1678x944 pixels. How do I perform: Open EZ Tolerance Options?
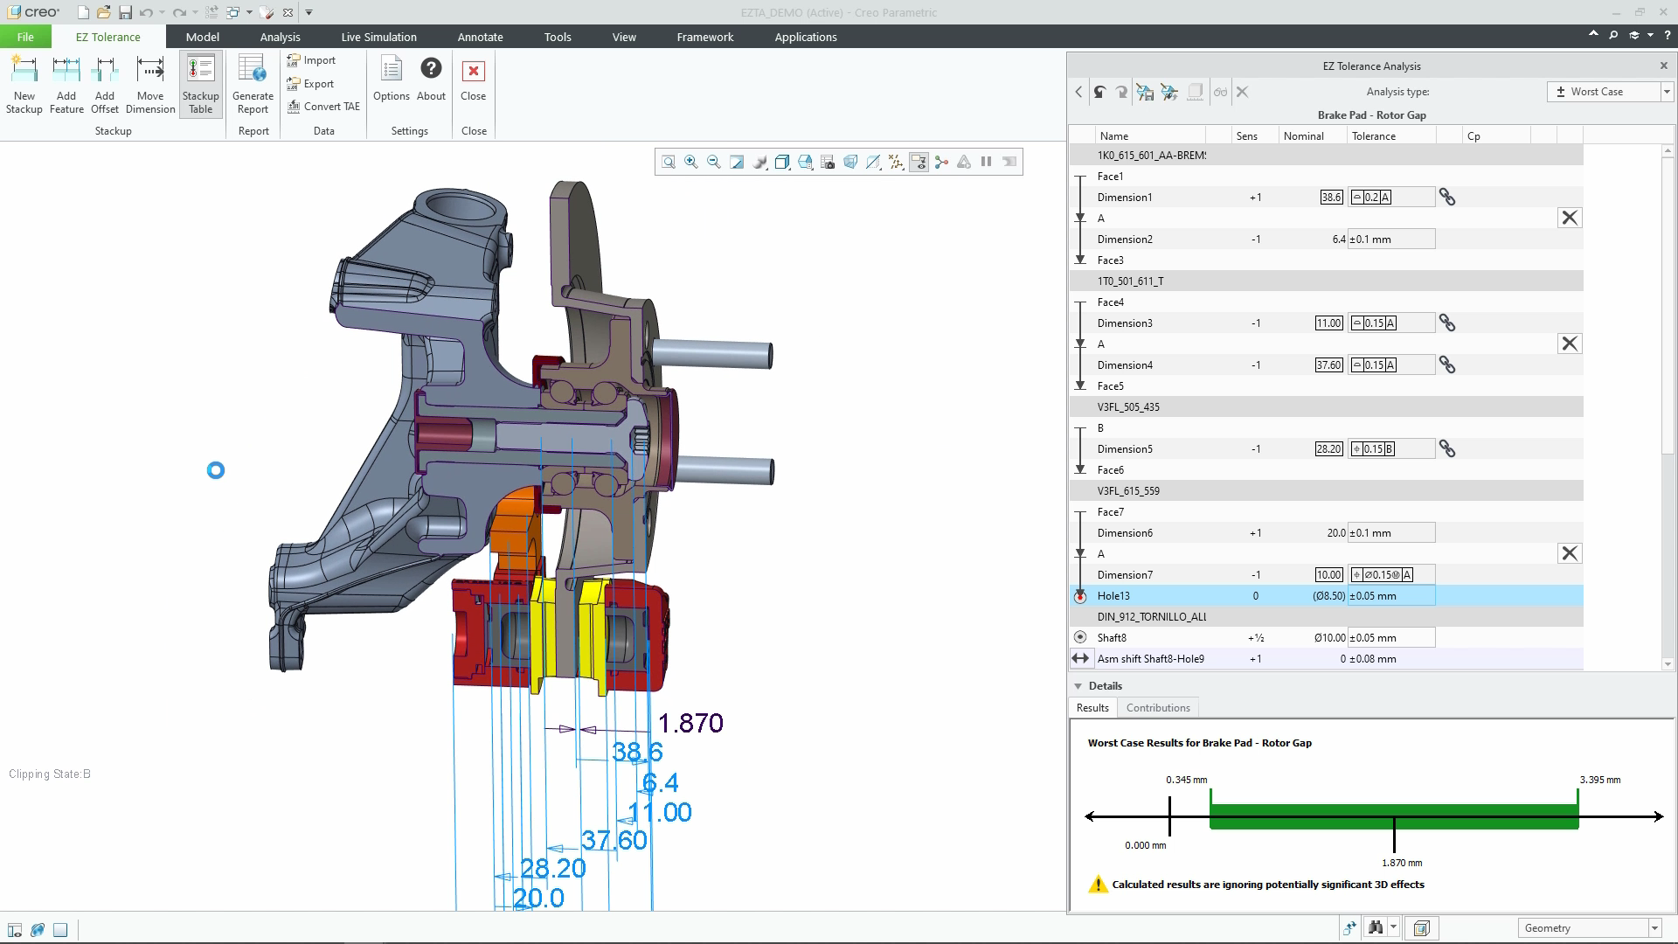pyautogui.click(x=392, y=80)
